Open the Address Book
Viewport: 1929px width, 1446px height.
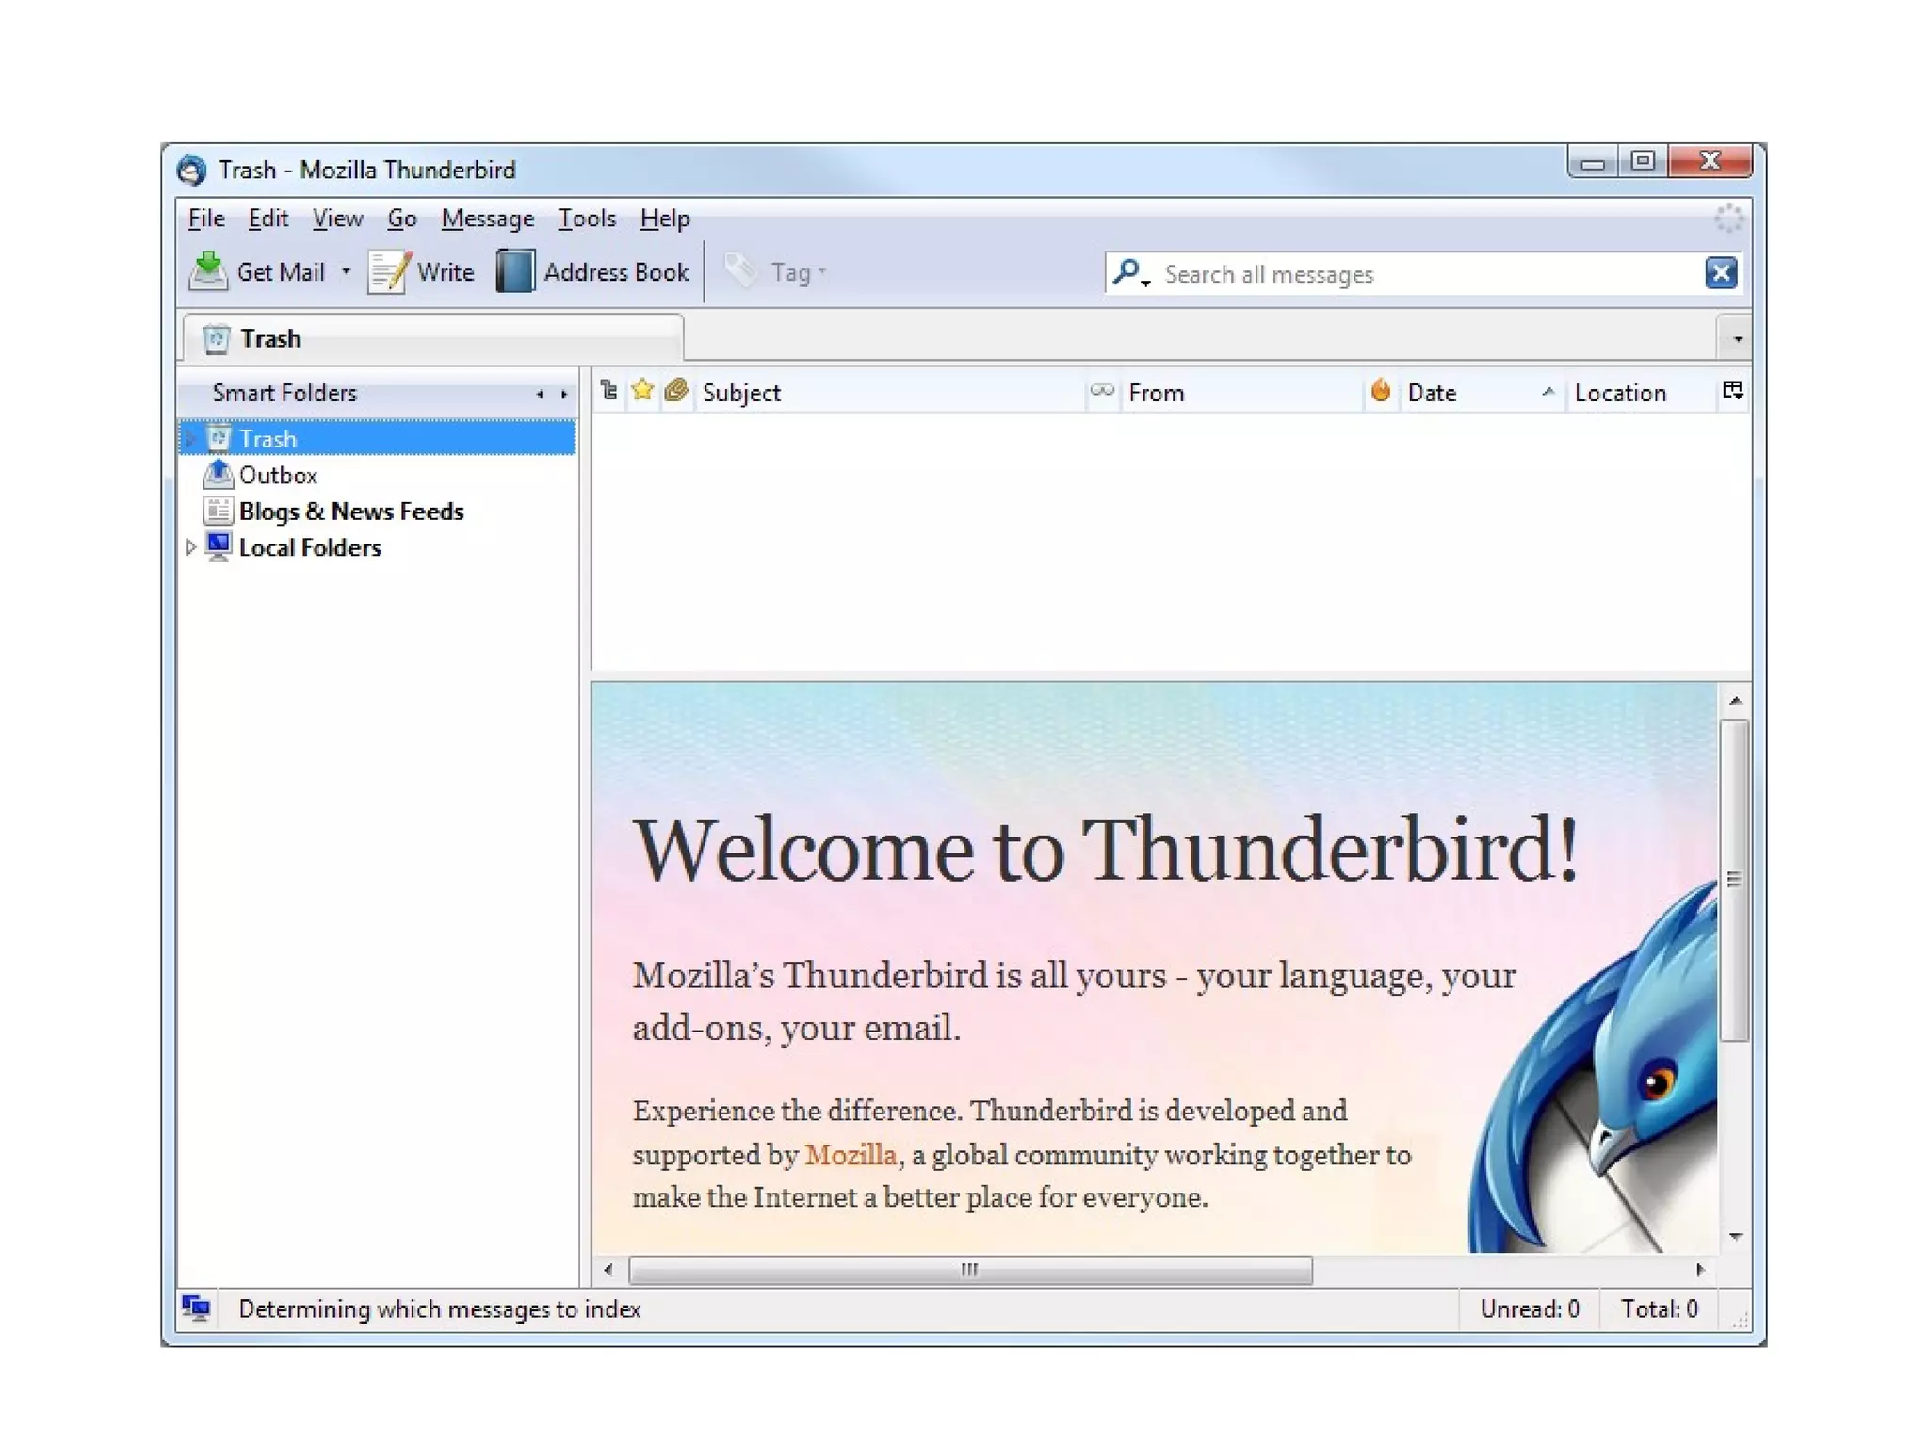593,271
